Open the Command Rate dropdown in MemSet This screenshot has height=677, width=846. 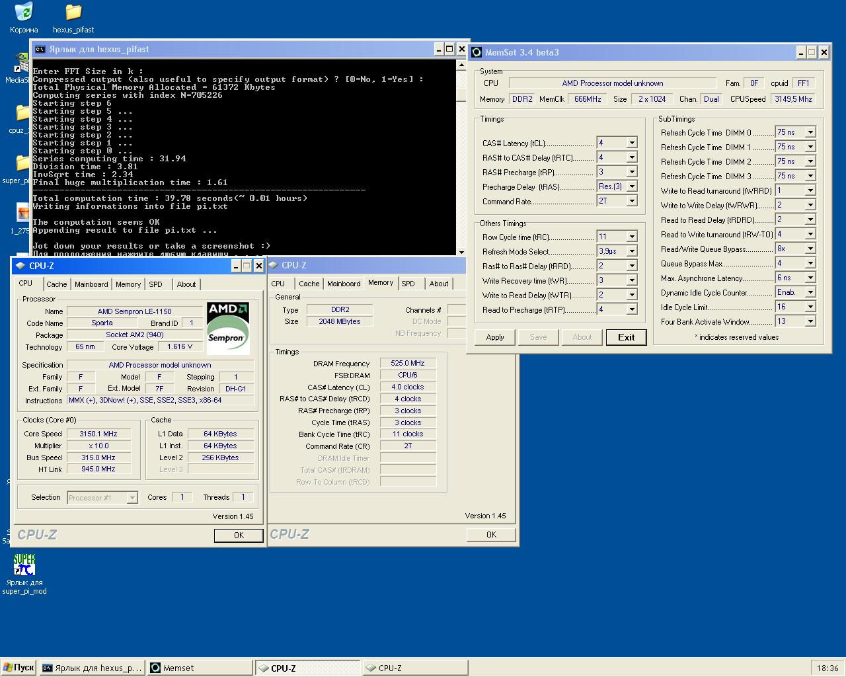tap(632, 201)
